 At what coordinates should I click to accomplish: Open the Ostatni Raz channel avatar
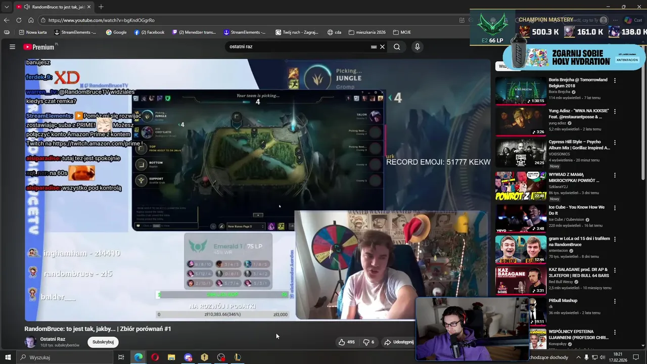click(31, 342)
